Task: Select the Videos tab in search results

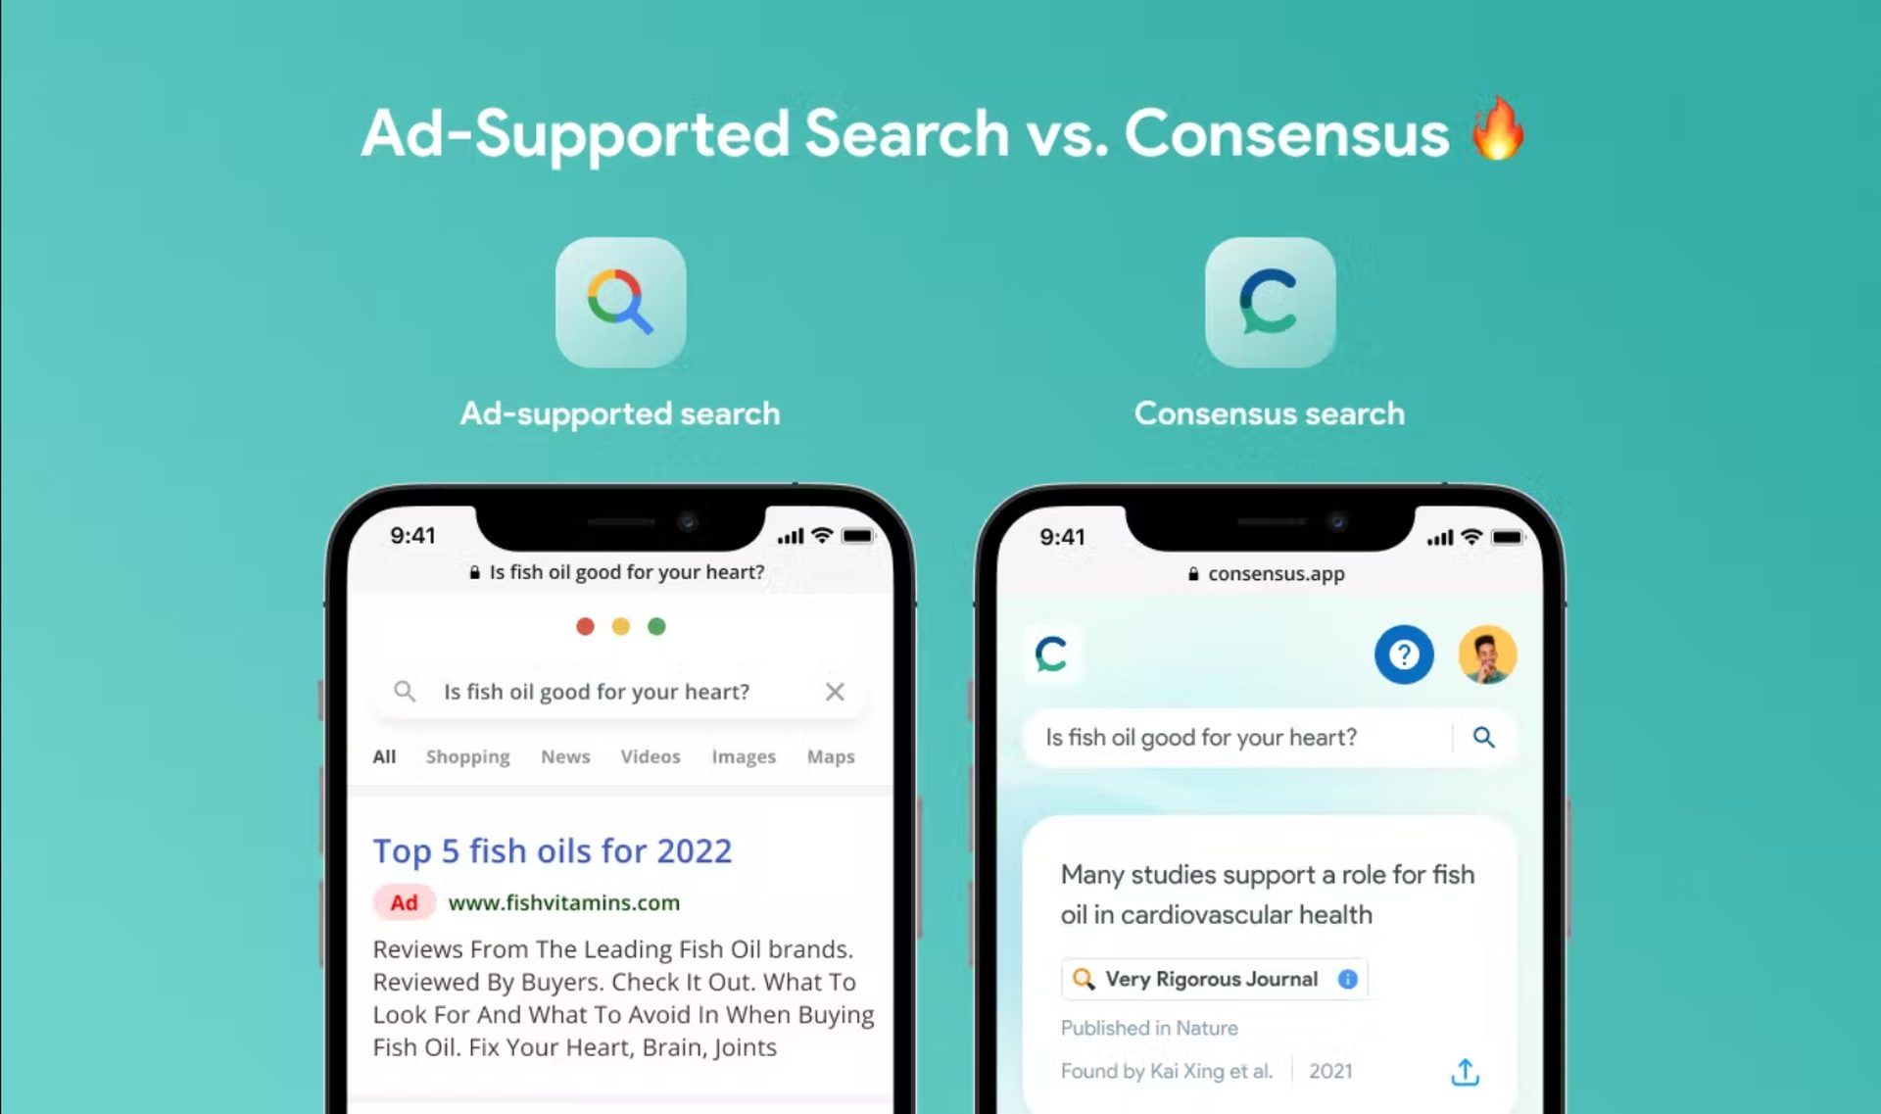Action: (650, 757)
